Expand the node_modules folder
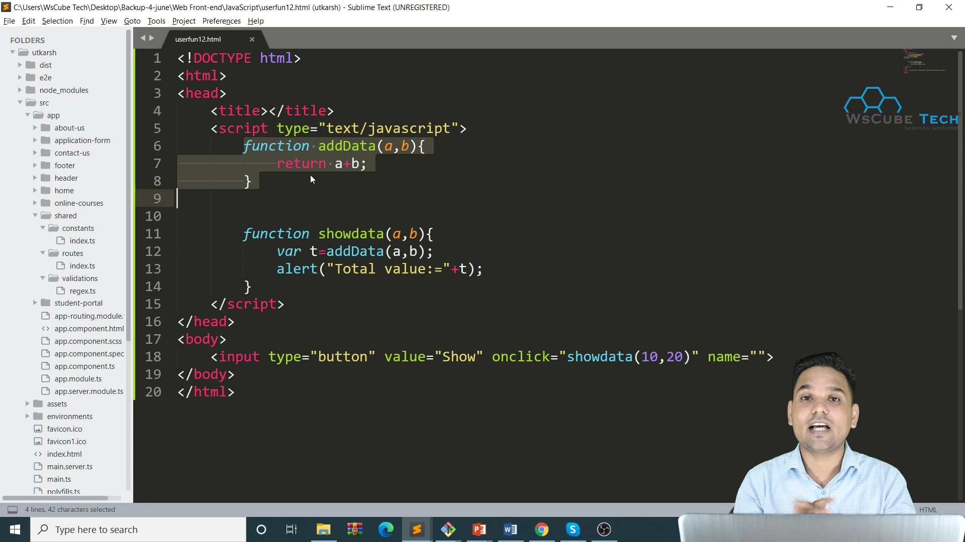965x542 pixels. pyautogui.click(x=20, y=90)
